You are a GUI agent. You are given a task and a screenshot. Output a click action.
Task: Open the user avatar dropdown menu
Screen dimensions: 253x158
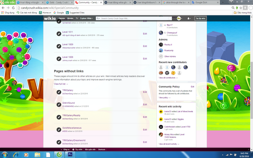(x=179, y=19)
